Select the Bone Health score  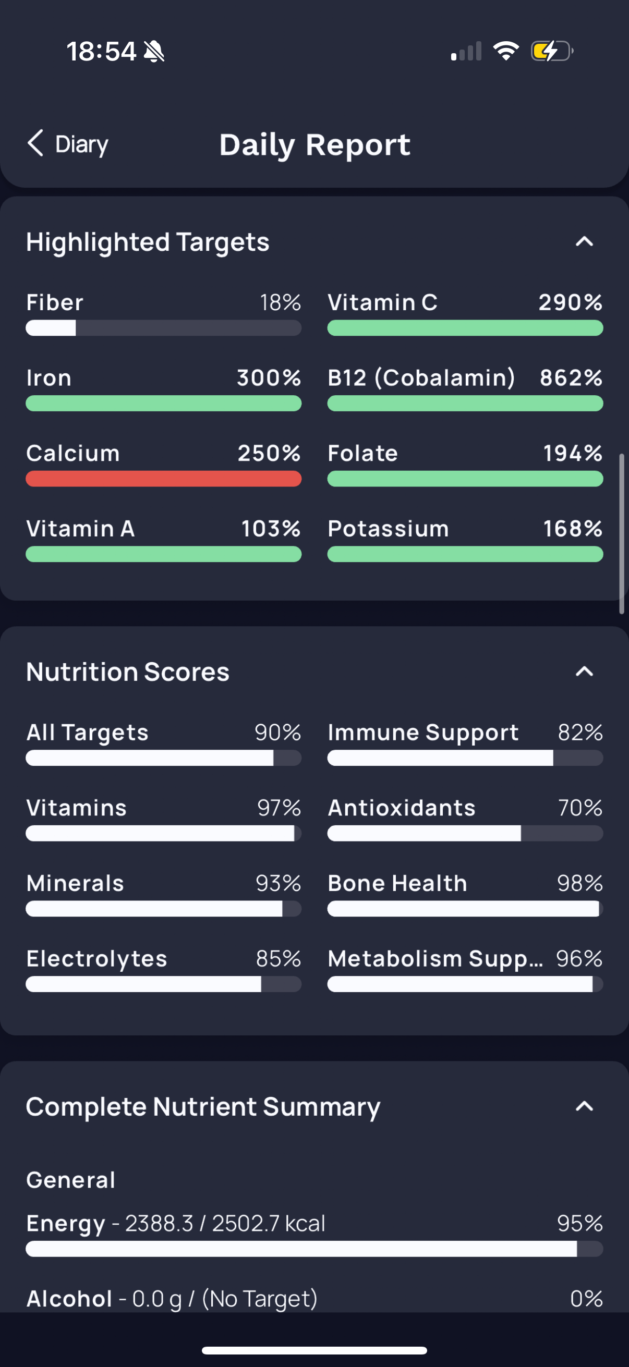click(x=465, y=894)
